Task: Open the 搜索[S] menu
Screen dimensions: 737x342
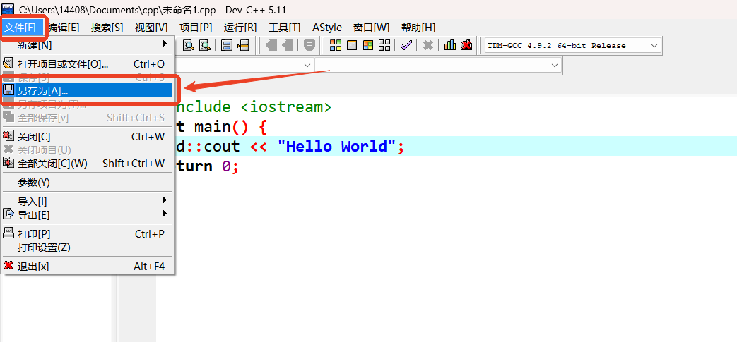Action: point(107,28)
